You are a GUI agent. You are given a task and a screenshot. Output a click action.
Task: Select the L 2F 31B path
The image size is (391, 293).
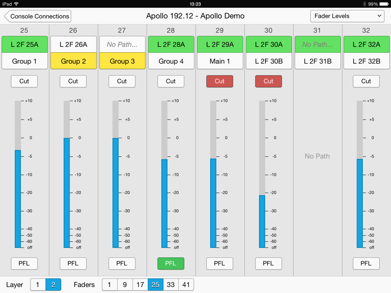318,61
